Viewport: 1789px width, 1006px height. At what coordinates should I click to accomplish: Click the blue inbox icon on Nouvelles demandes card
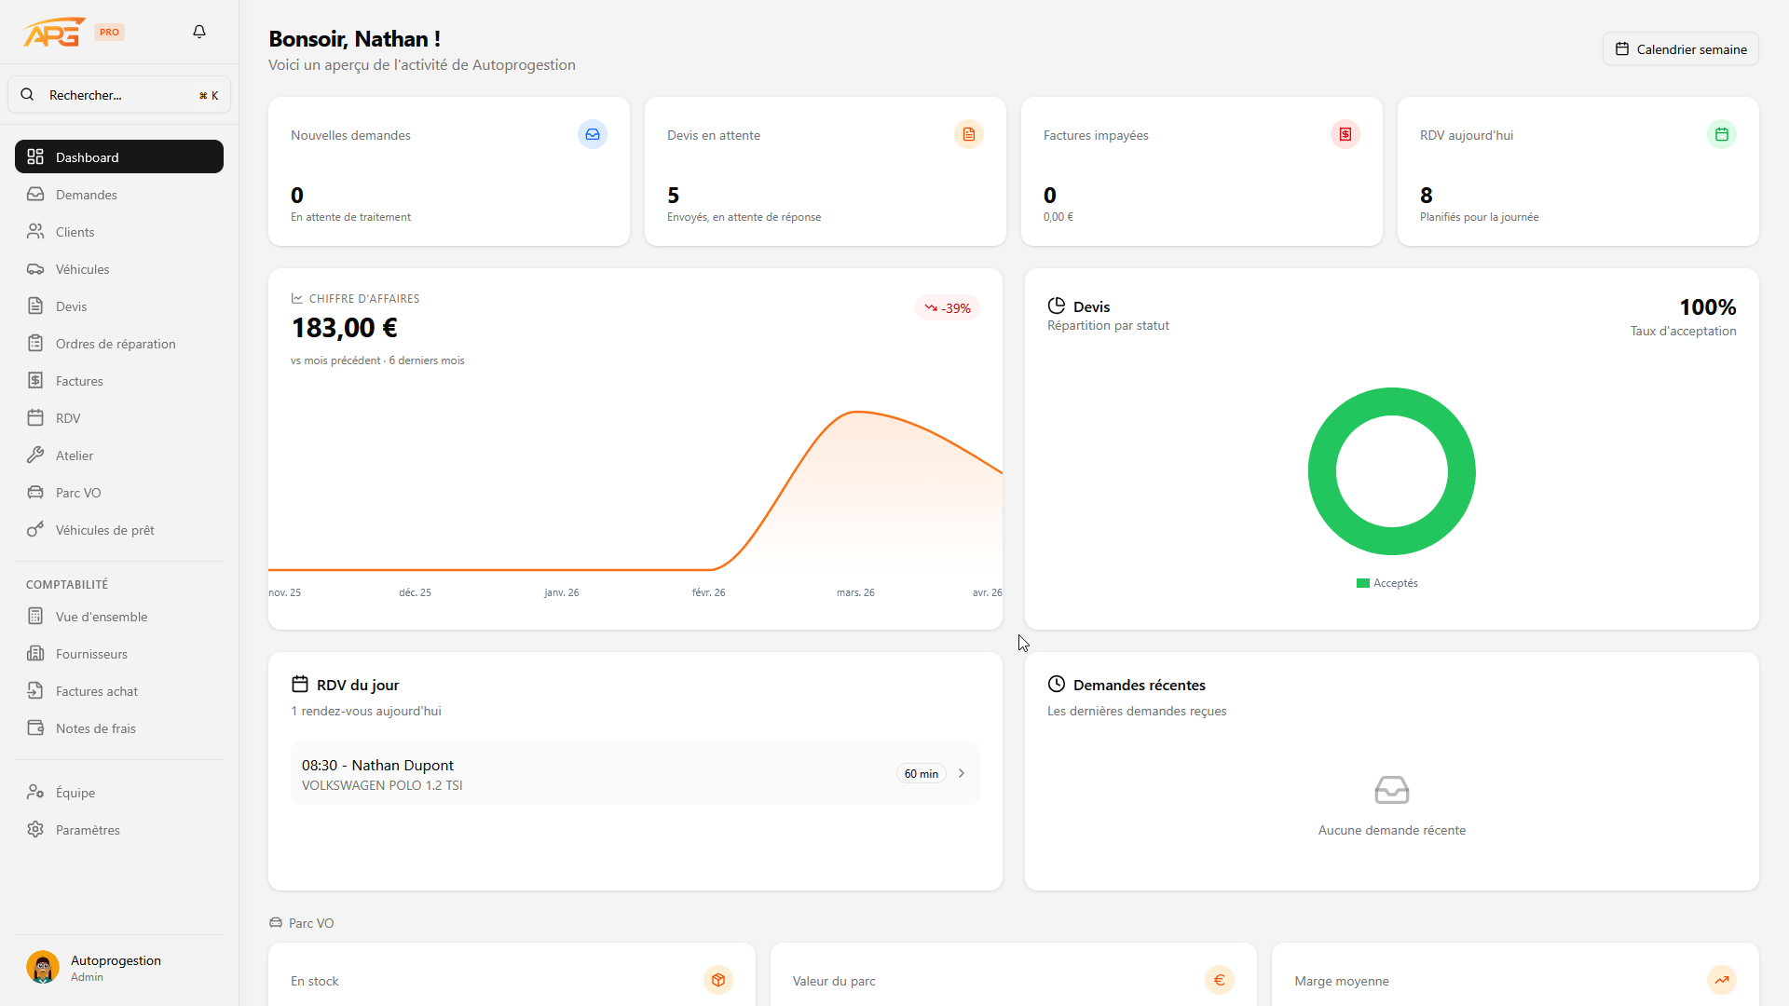[593, 134]
